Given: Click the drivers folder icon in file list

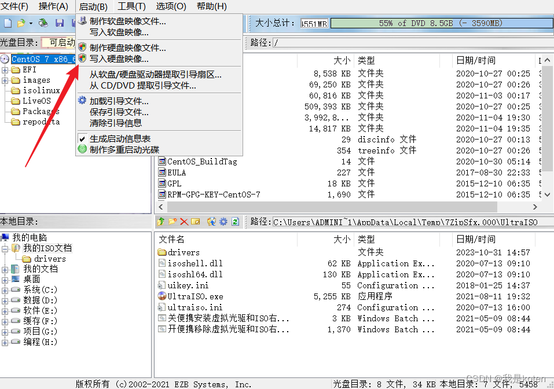Looking at the screenshot, I should pyautogui.click(x=162, y=252).
